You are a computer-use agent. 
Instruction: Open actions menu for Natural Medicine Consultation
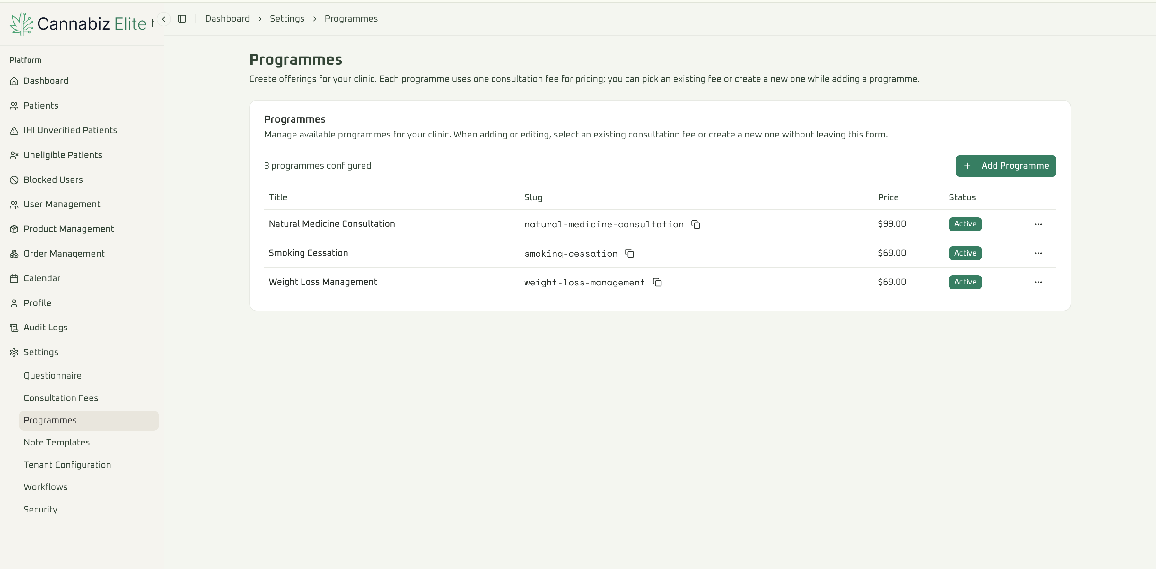tap(1038, 224)
